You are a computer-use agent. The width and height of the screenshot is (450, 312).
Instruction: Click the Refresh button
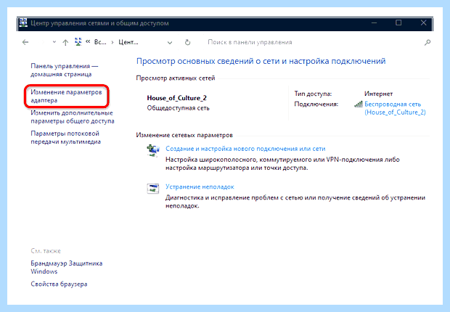[187, 43]
